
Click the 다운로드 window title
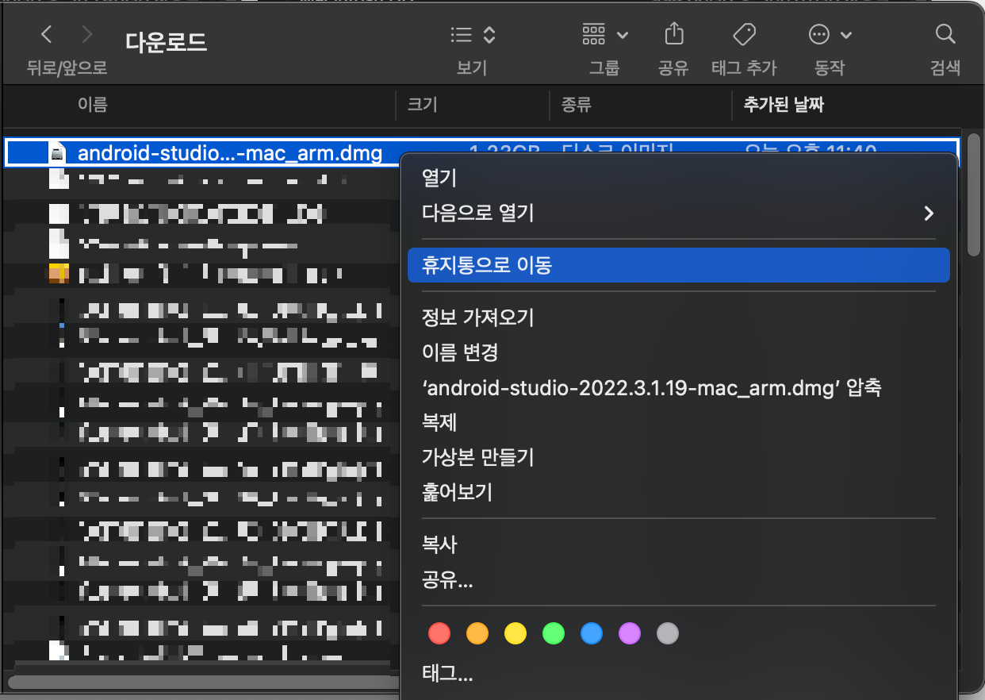pos(166,41)
